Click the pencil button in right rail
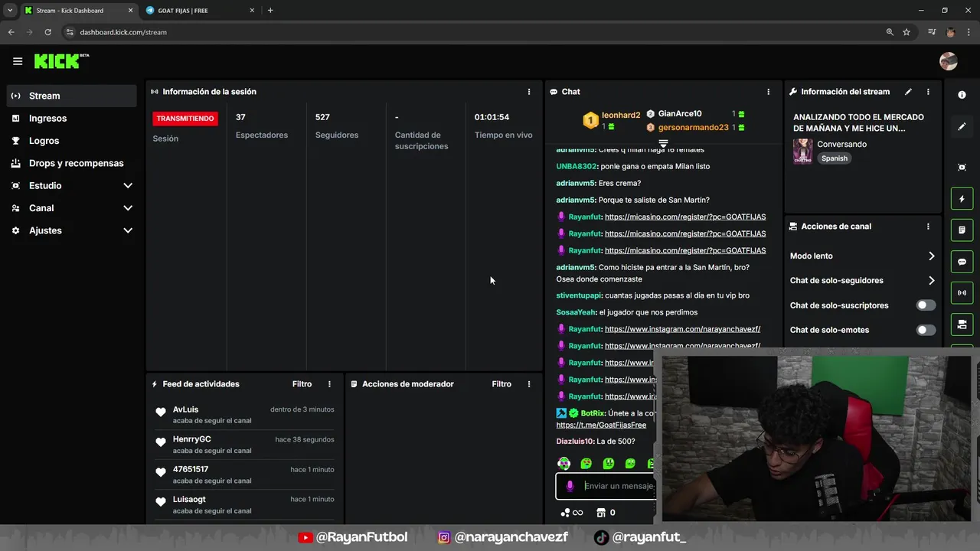This screenshot has width=980, height=551. (962, 126)
